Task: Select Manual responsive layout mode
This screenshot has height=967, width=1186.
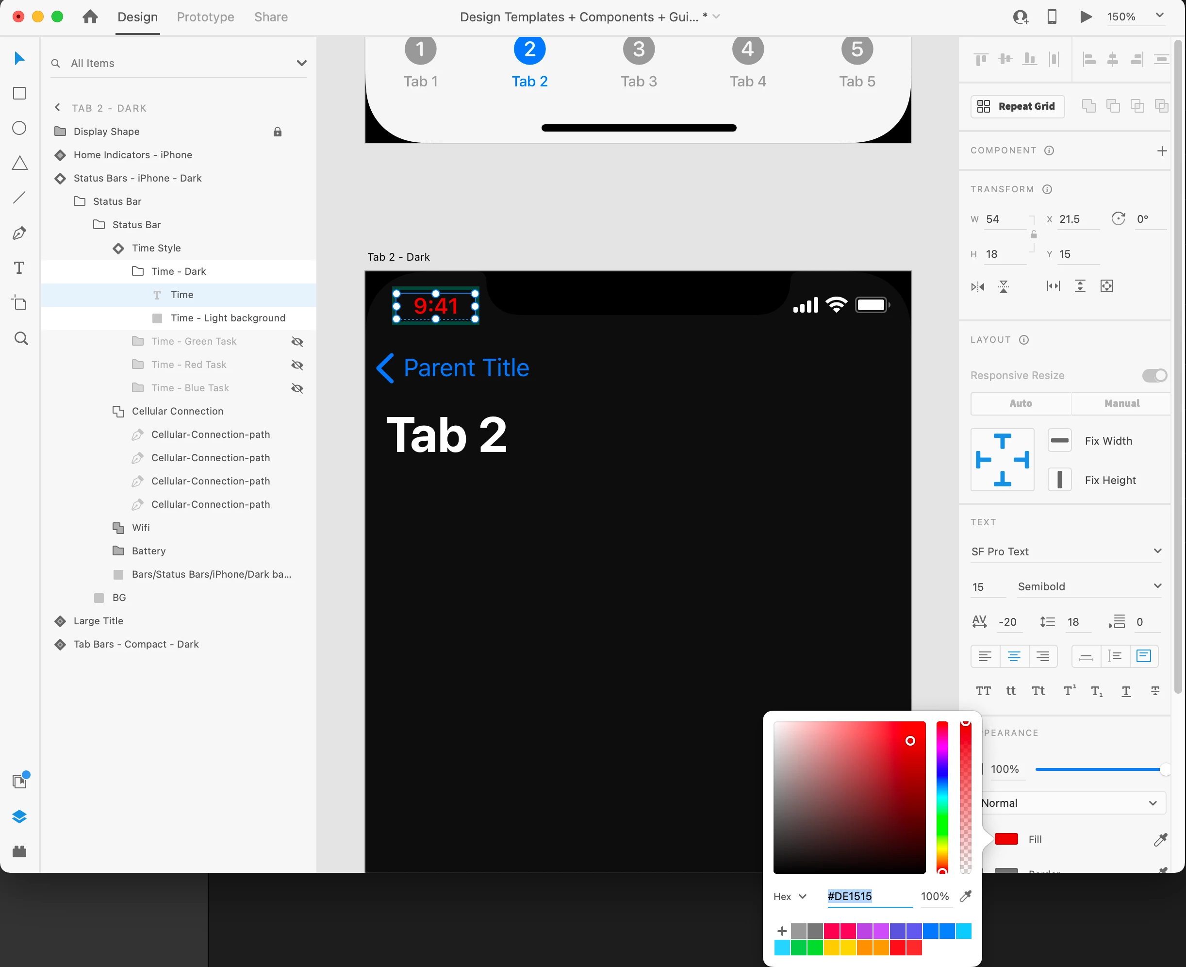Action: click(x=1121, y=403)
